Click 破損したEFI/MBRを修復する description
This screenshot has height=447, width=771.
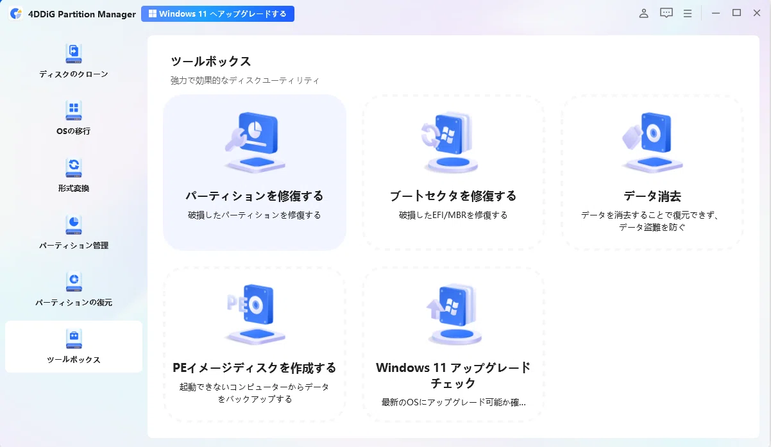[x=453, y=215]
